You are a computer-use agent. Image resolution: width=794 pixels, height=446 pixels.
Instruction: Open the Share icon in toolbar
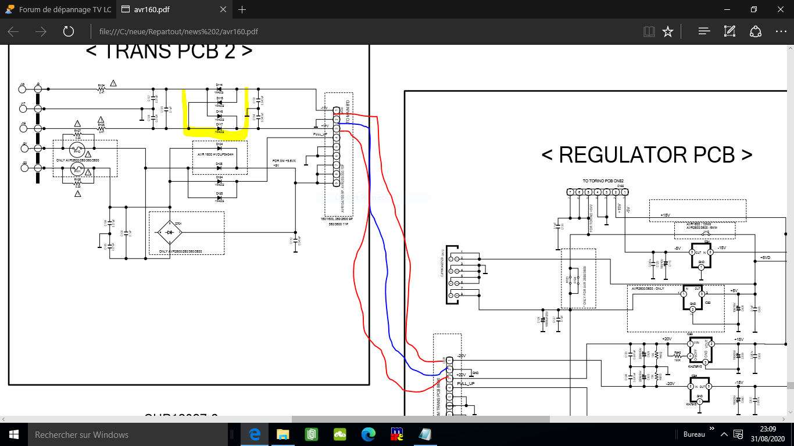click(755, 31)
